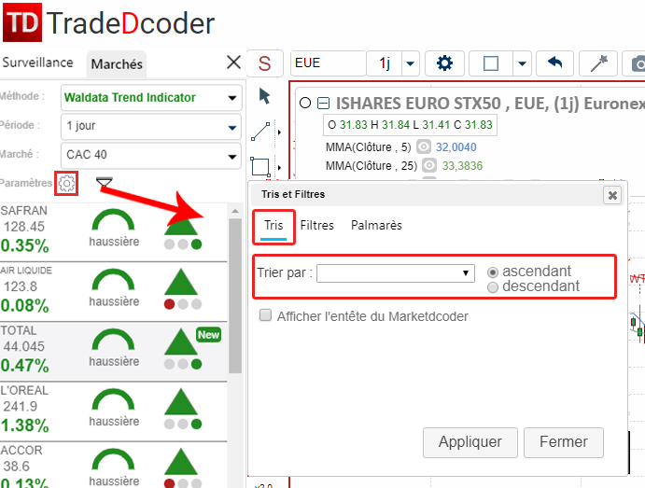The image size is (645, 488).
Task: Select the Tris tab
Action: [x=273, y=226]
